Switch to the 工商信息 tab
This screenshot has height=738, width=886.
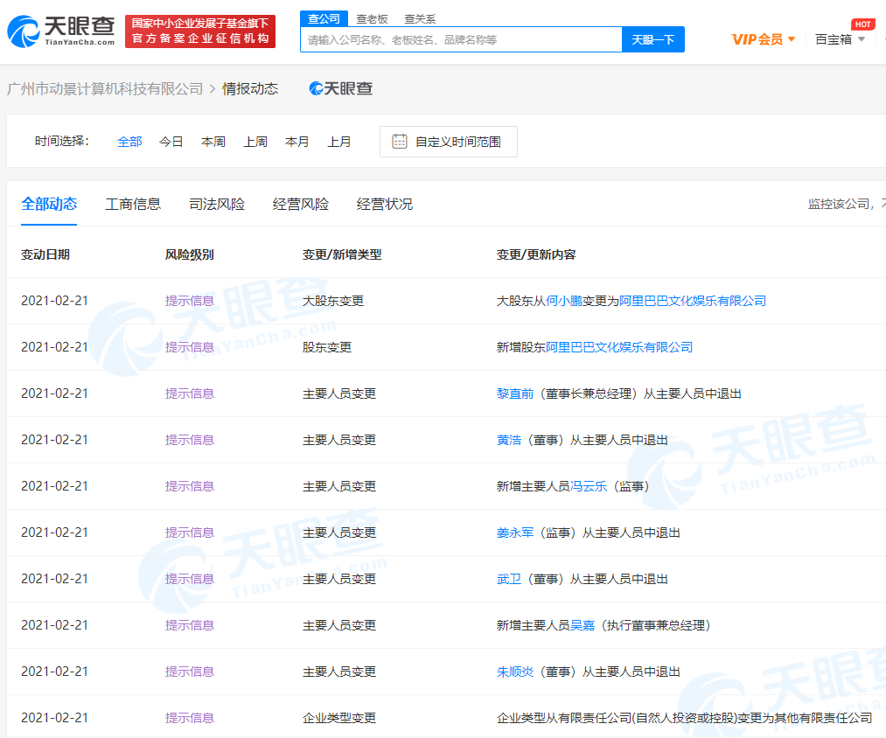tap(133, 204)
